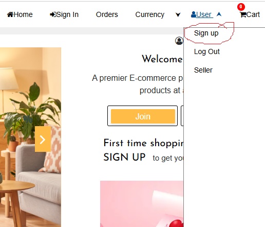265x227 pixels.
Task: Click the Home house icon
Action: point(10,14)
